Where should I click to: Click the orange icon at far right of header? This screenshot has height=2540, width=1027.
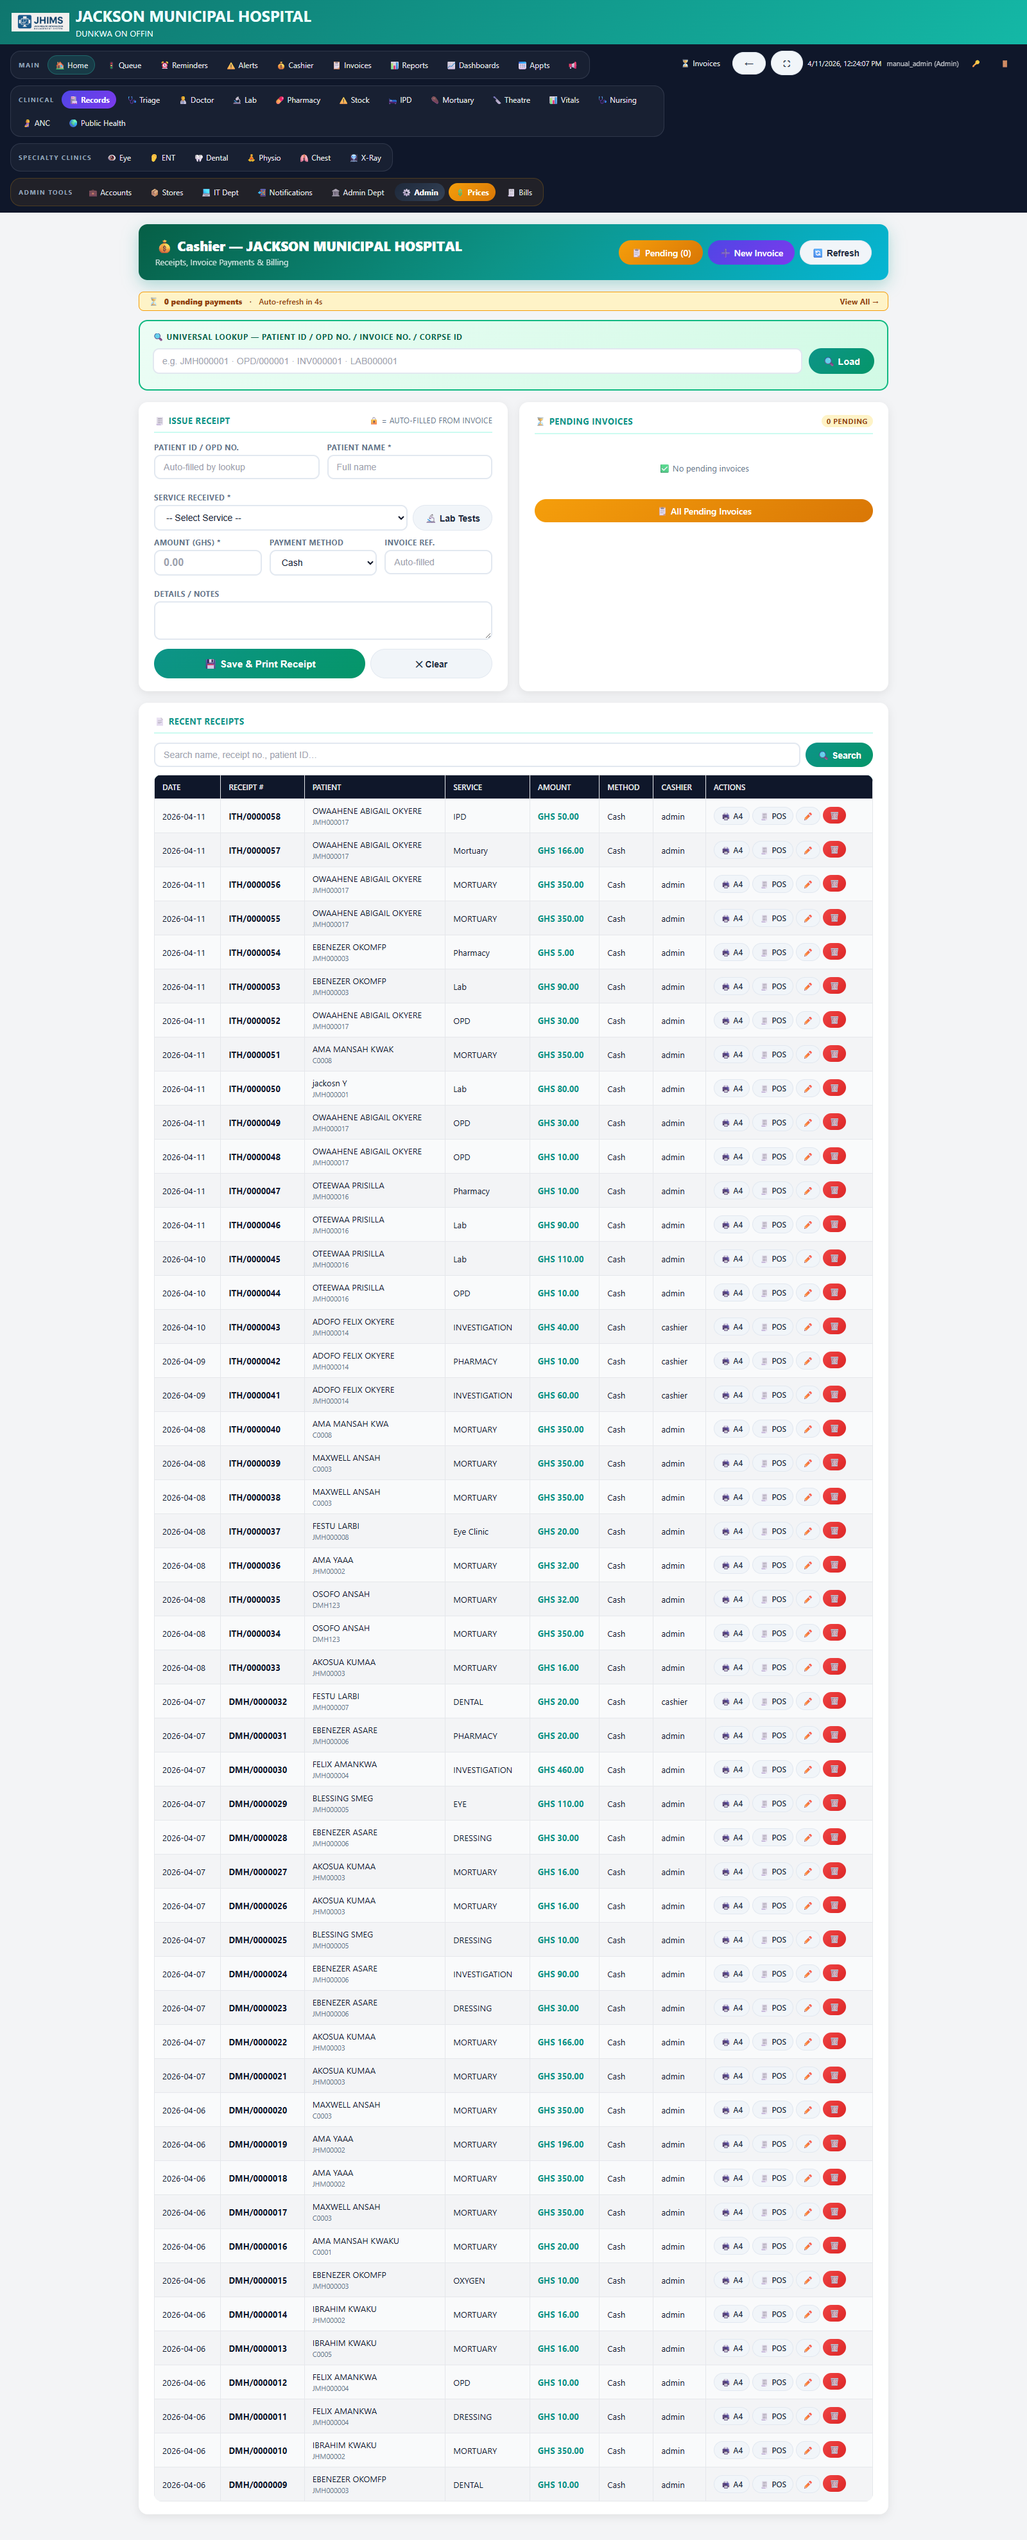1005,64
